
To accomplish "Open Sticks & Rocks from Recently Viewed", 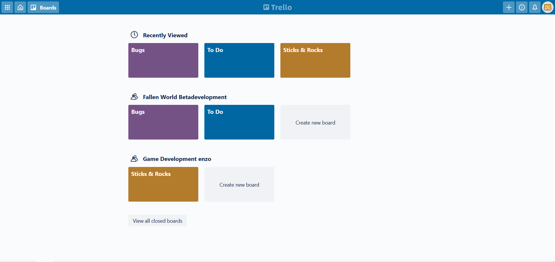I will click(315, 60).
